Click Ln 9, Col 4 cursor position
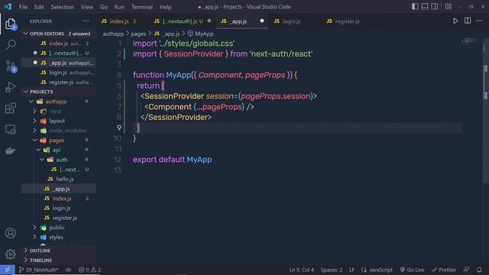Image resolution: width=489 pixels, height=275 pixels. 302,270
